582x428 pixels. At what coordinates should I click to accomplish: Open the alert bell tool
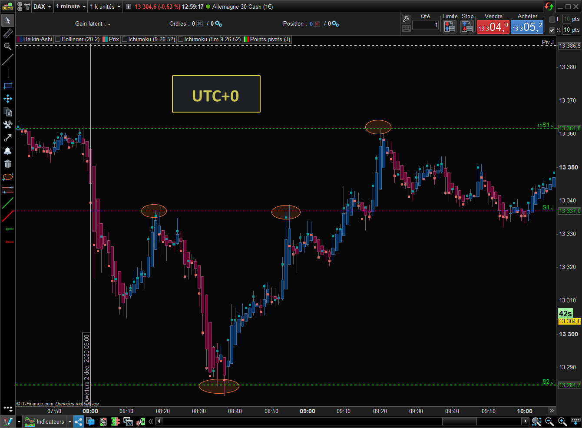[8, 151]
